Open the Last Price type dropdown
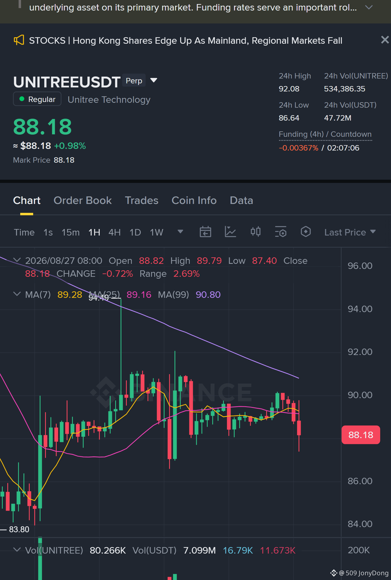 point(350,232)
